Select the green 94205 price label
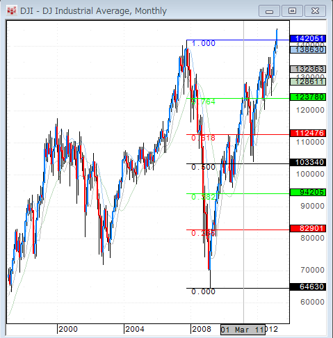Viewport: 333px width, 338px height. pyautogui.click(x=308, y=192)
